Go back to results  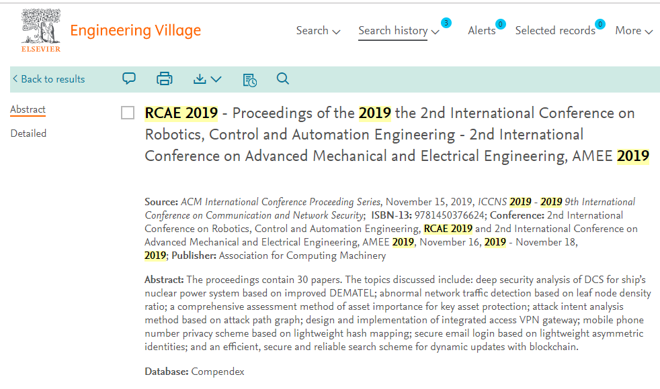point(48,79)
